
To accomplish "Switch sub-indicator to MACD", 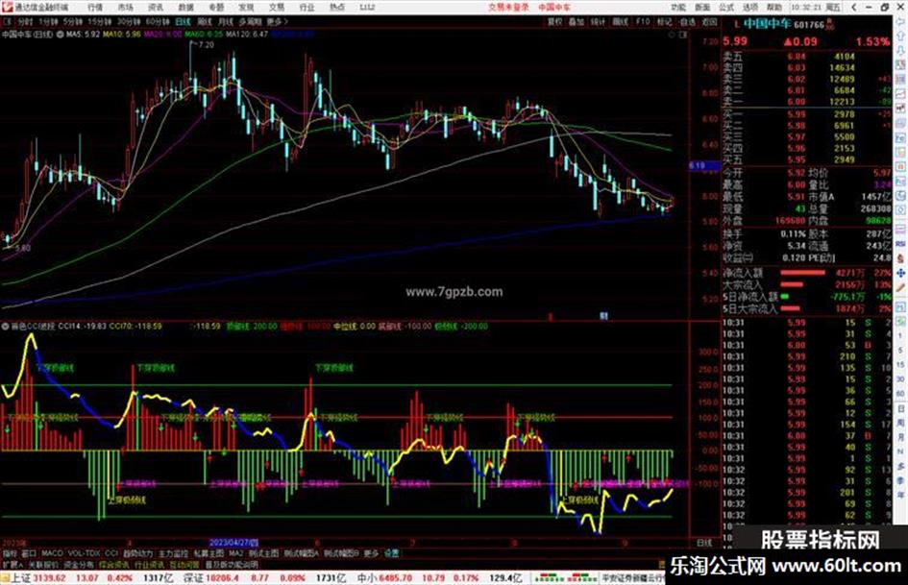I will (52, 553).
